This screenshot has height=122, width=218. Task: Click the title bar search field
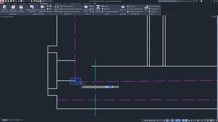[x=167, y=1]
